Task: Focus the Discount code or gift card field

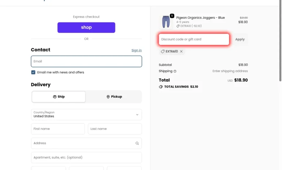Action: point(194,39)
